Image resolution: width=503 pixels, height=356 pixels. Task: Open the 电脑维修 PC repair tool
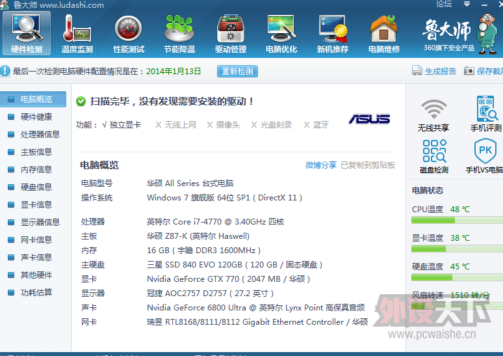tap(383, 33)
